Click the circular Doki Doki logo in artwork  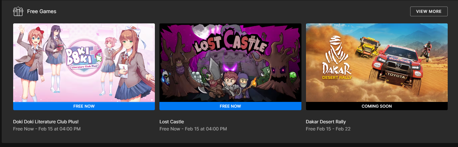pos(84,58)
